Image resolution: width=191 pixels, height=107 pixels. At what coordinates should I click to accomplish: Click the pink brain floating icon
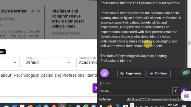[186, 96]
